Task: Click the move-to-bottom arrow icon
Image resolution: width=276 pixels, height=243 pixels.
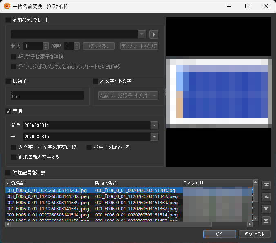Action: tap(266, 221)
